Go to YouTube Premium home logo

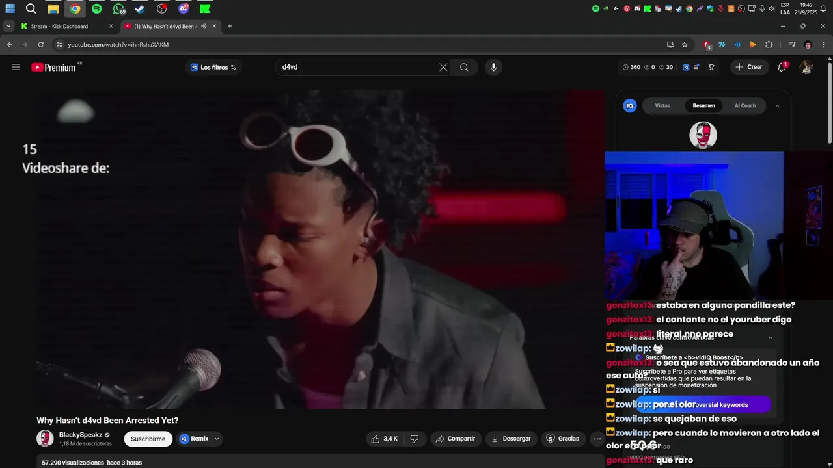click(53, 67)
